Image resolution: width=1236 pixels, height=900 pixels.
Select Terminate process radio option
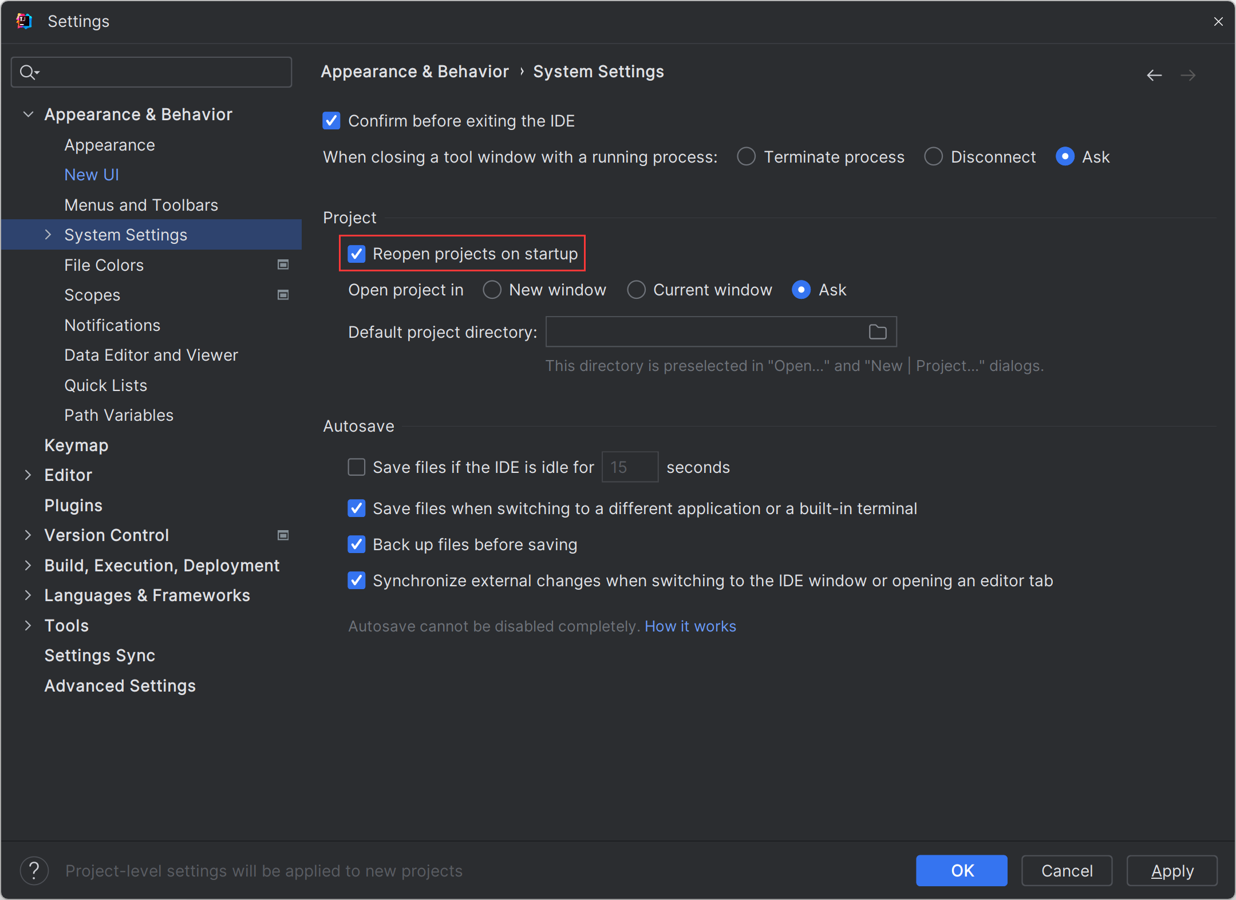coord(746,156)
